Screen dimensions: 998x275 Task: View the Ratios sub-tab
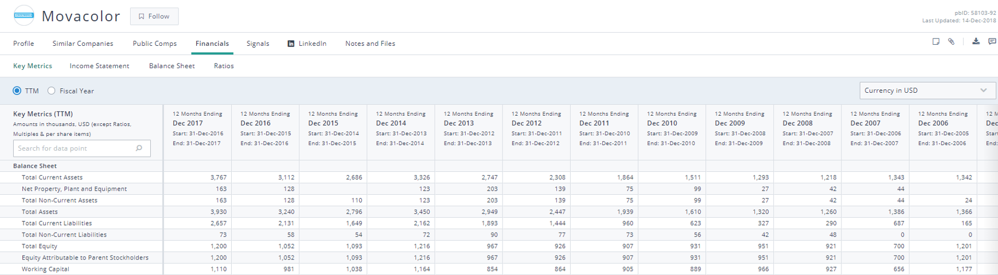pyautogui.click(x=224, y=66)
